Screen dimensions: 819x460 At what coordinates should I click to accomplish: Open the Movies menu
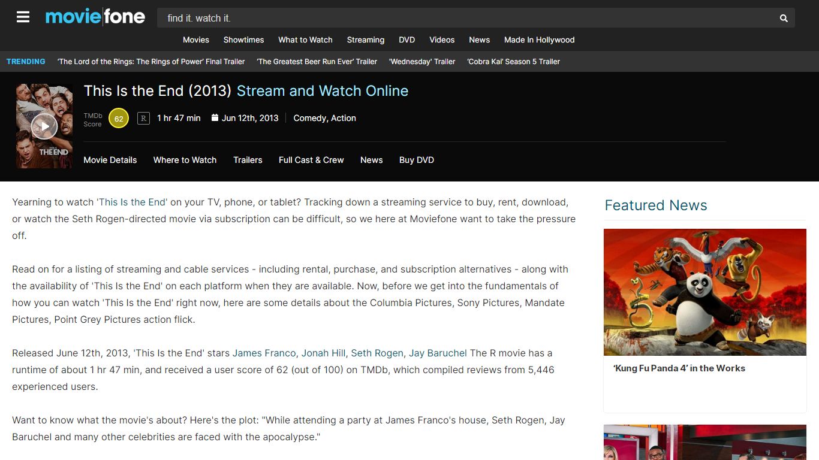click(x=196, y=40)
